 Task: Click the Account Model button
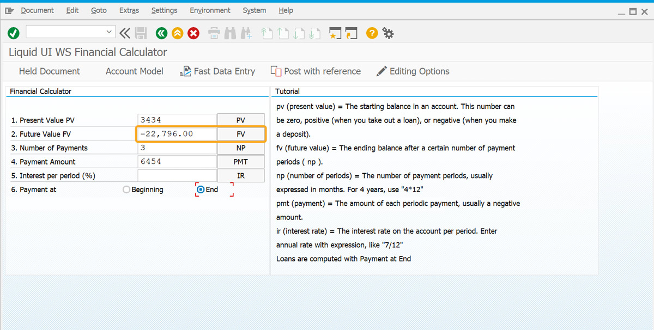pos(135,71)
